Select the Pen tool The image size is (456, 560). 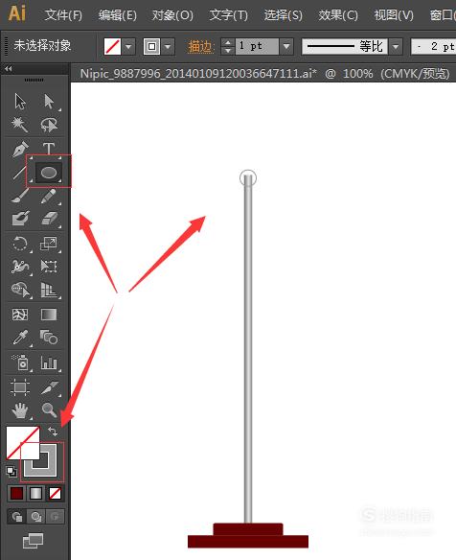coord(20,149)
